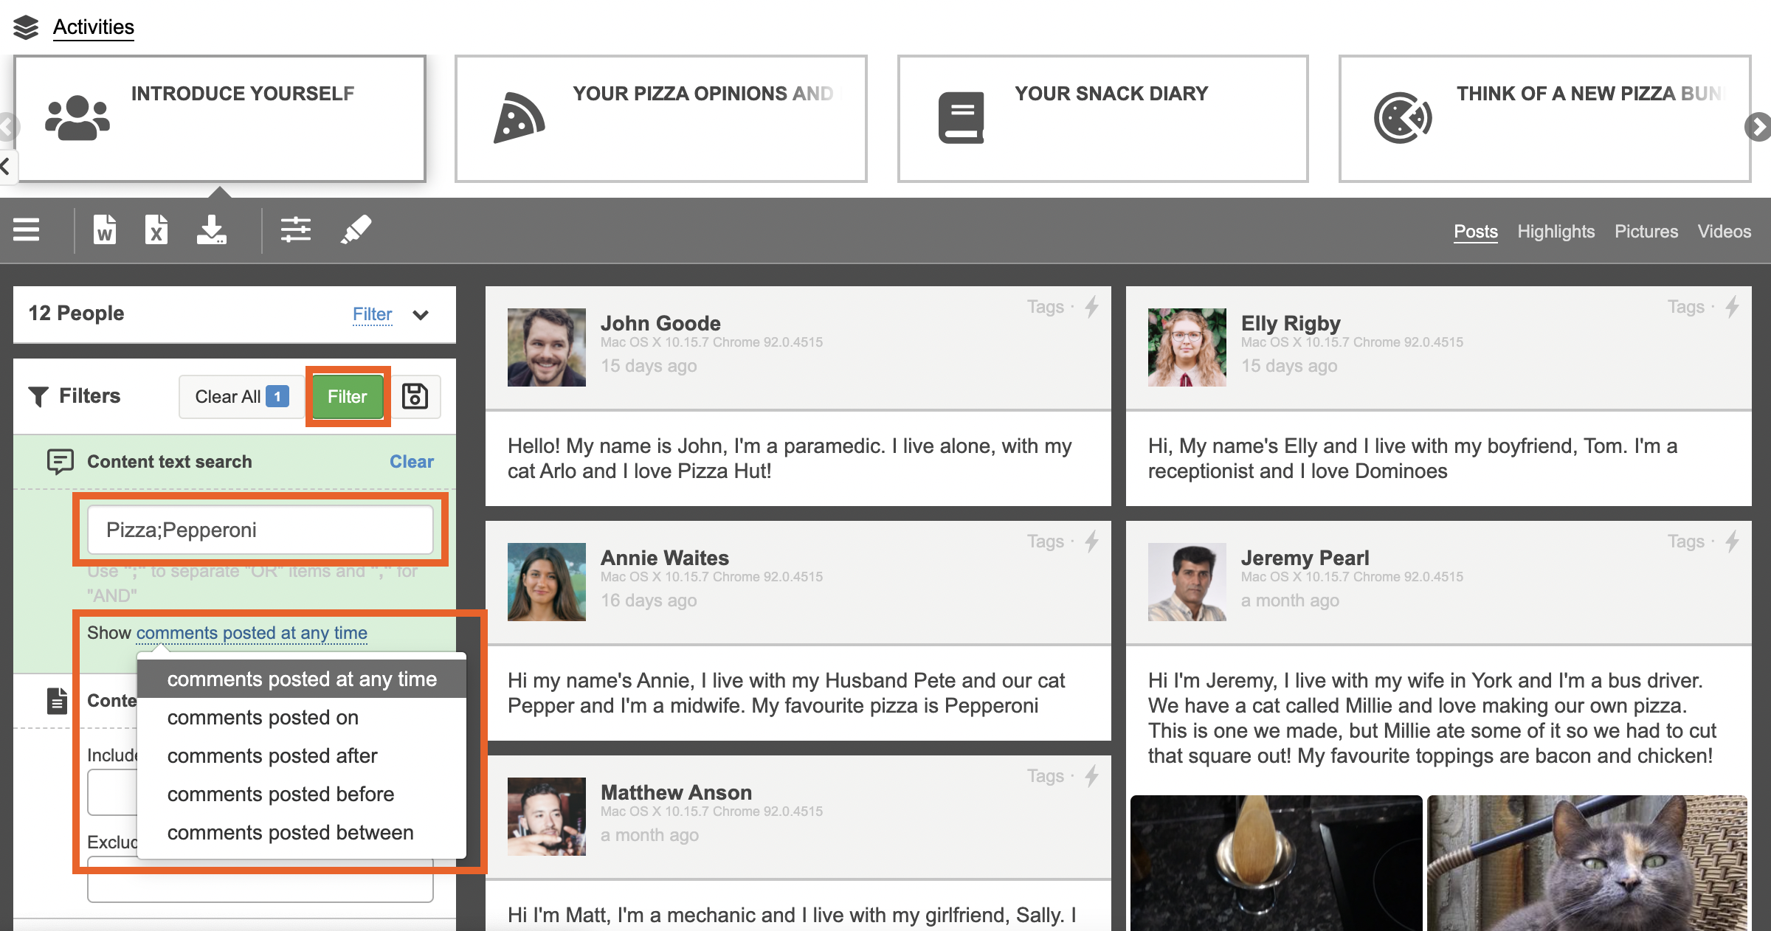1771x931 pixels.
Task: Switch to the Videos tab
Action: pyautogui.click(x=1724, y=232)
